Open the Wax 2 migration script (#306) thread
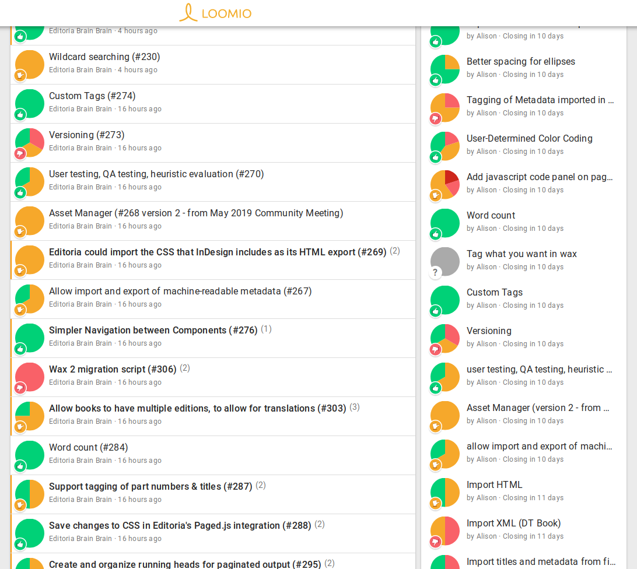 (113, 369)
